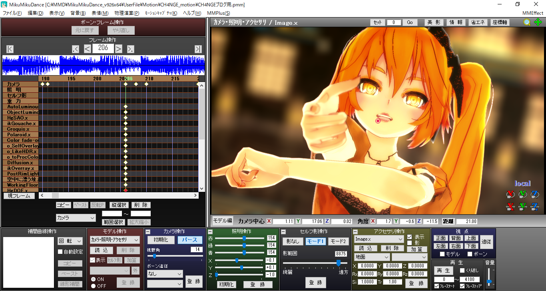Open the 物理演算(P) menu
Image resolution: width=546 pixels, height=291 pixels.
coord(127,13)
